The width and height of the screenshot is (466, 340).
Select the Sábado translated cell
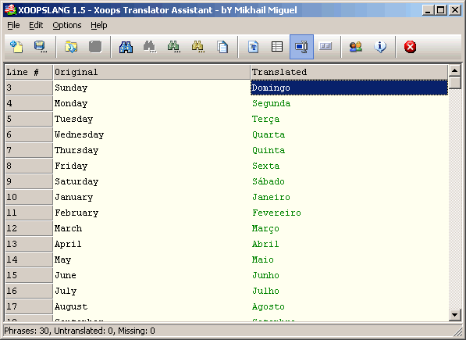click(349, 181)
